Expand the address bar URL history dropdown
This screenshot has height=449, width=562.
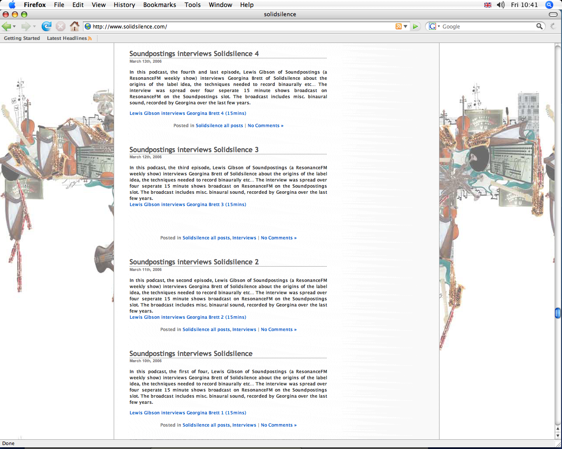tap(406, 26)
